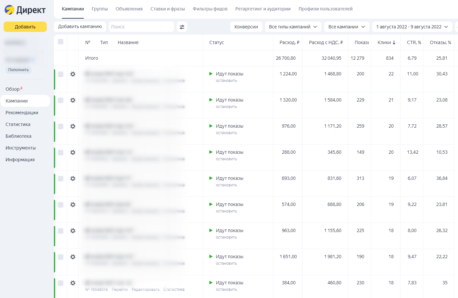Expand the Все типы кампаний dropdown

[x=293, y=27]
